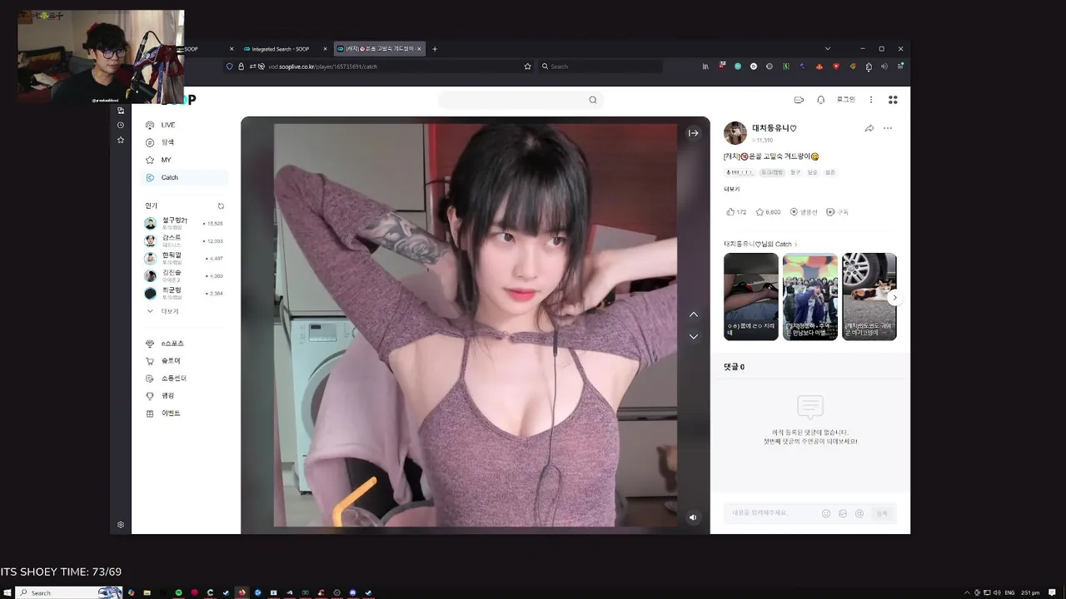Click the magnifier icon in SOOP search
The width and height of the screenshot is (1066, 599).
(x=593, y=100)
